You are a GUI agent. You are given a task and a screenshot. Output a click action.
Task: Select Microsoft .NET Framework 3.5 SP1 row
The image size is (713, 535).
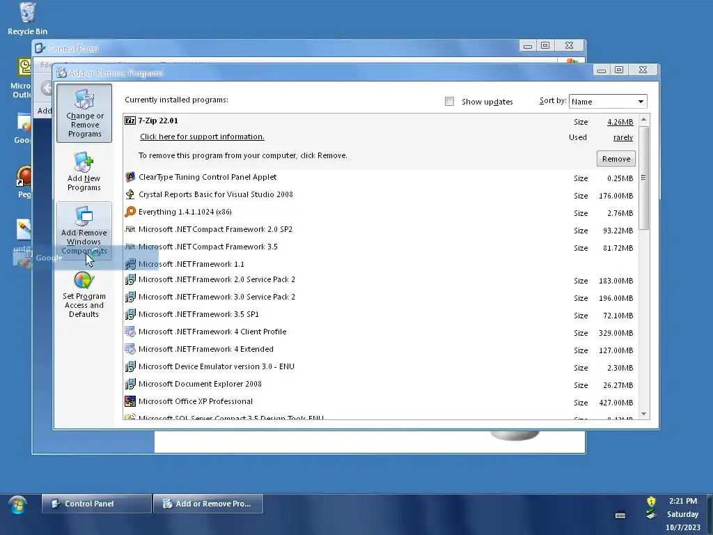point(381,314)
